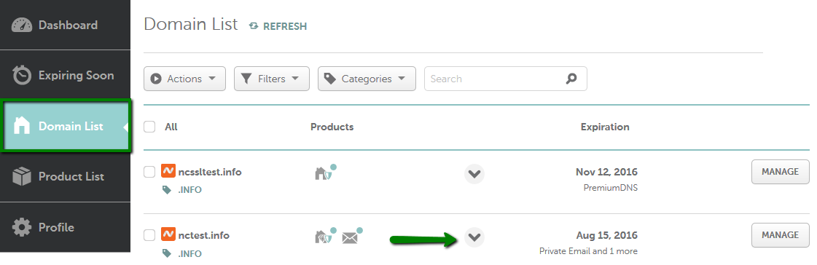The height and width of the screenshot is (265, 817).
Task: Click the ncssltest.info PremiumDNS product icon
Action: pyautogui.click(x=325, y=173)
